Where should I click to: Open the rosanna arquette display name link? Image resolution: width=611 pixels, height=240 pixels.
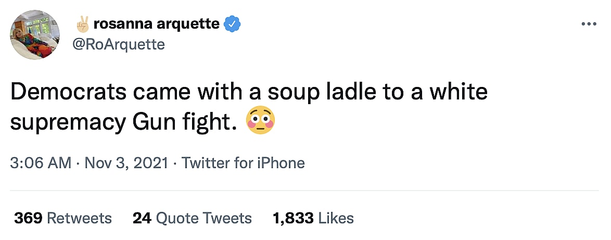coord(156,24)
